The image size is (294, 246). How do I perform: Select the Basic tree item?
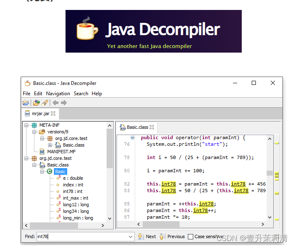(x=60, y=171)
